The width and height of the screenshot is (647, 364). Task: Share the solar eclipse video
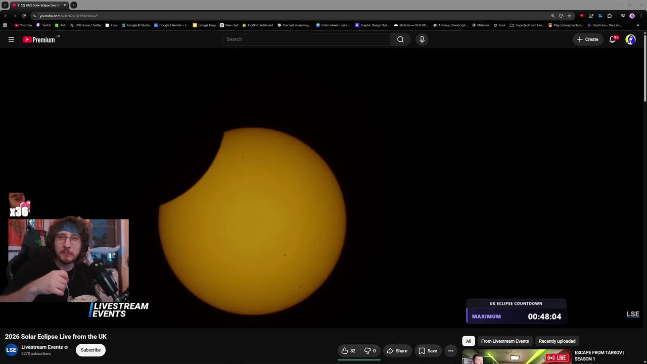coord(397,351)
